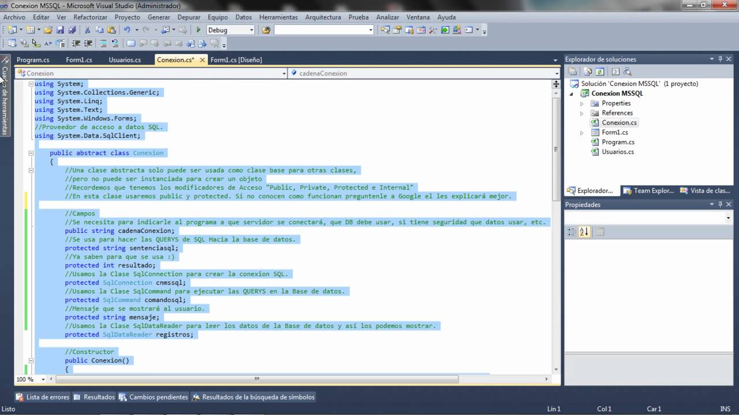Select Program.cs in Solution Explorer

618,142
